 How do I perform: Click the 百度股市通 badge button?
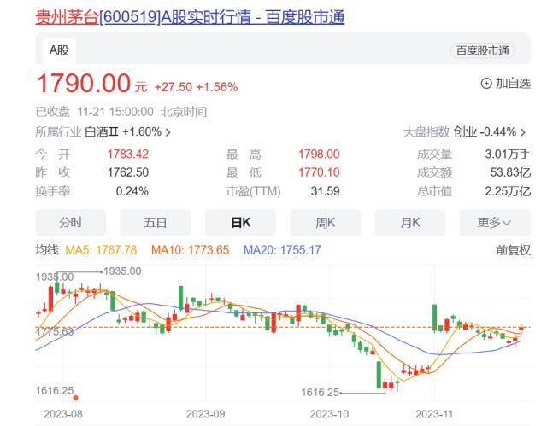[x=482, y=50]
